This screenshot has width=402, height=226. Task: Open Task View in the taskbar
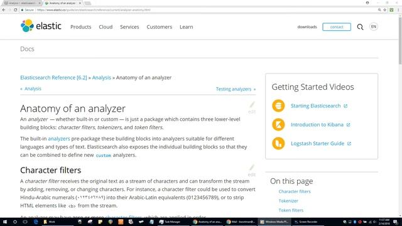pos(25,222)
